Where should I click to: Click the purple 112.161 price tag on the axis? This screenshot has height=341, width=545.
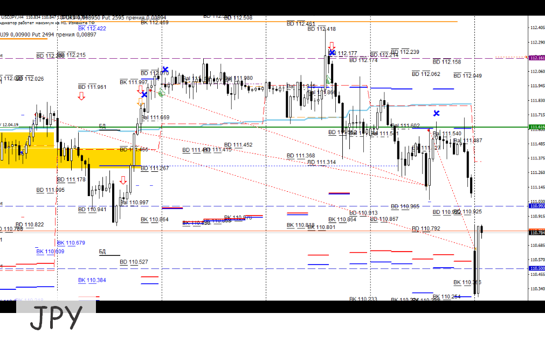point(537,58)
